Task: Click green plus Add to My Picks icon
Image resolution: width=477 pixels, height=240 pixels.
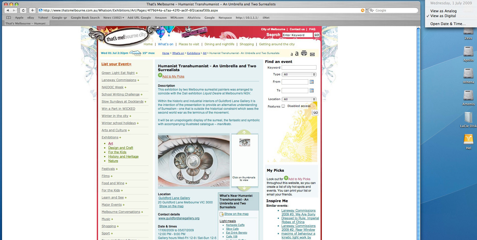Action: [160, 75]
